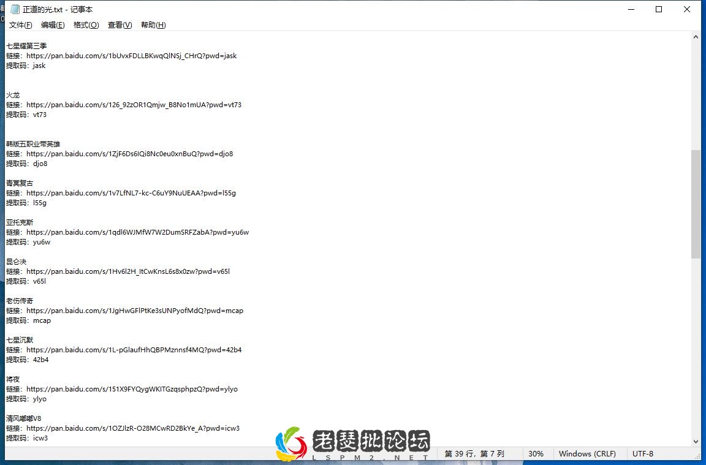Click the 昆仑决 heading line
Image resolution: width=706 pixels, height=465 pixels.
coord(16,262)
